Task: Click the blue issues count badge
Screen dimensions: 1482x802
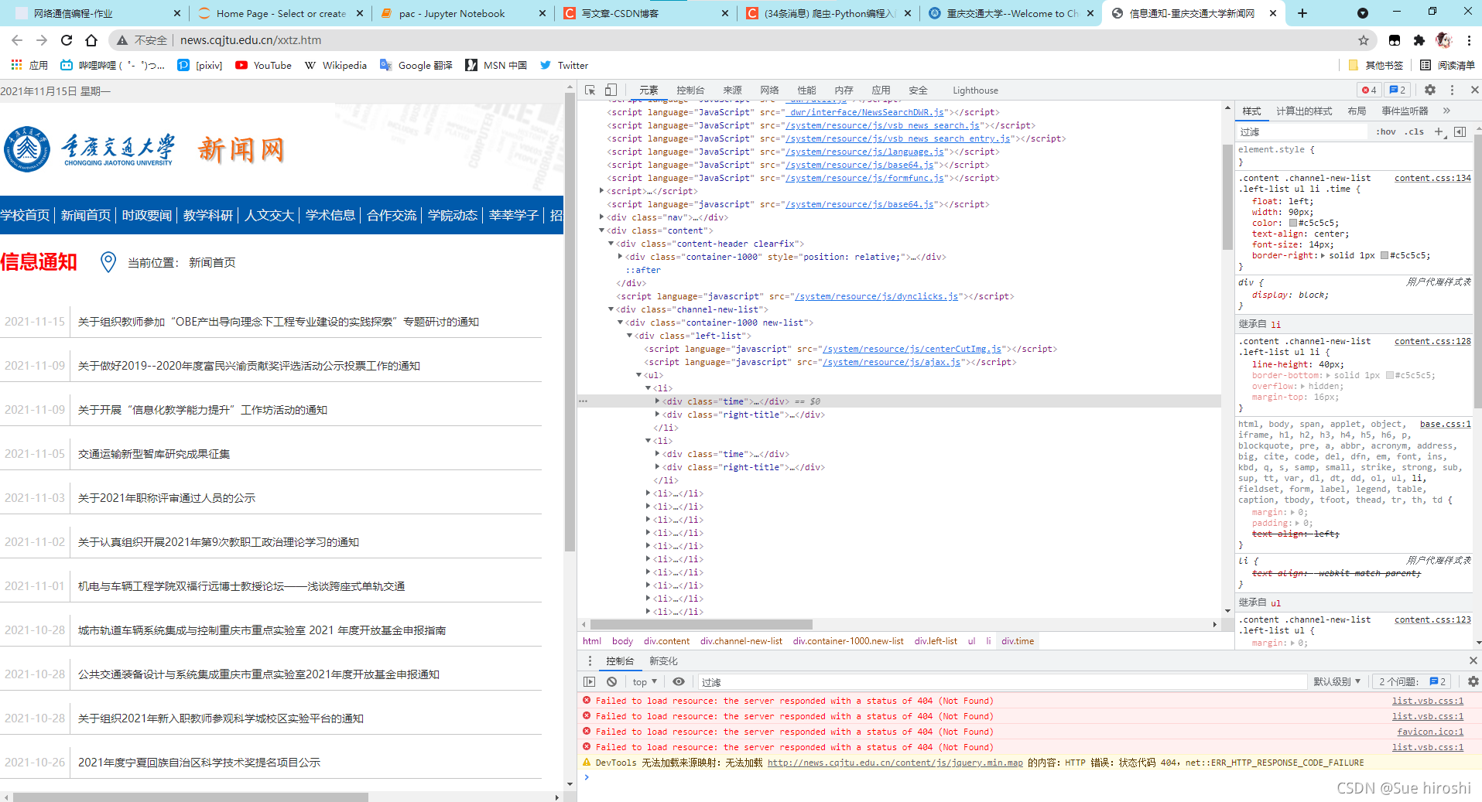Action: click(1397, 90)
